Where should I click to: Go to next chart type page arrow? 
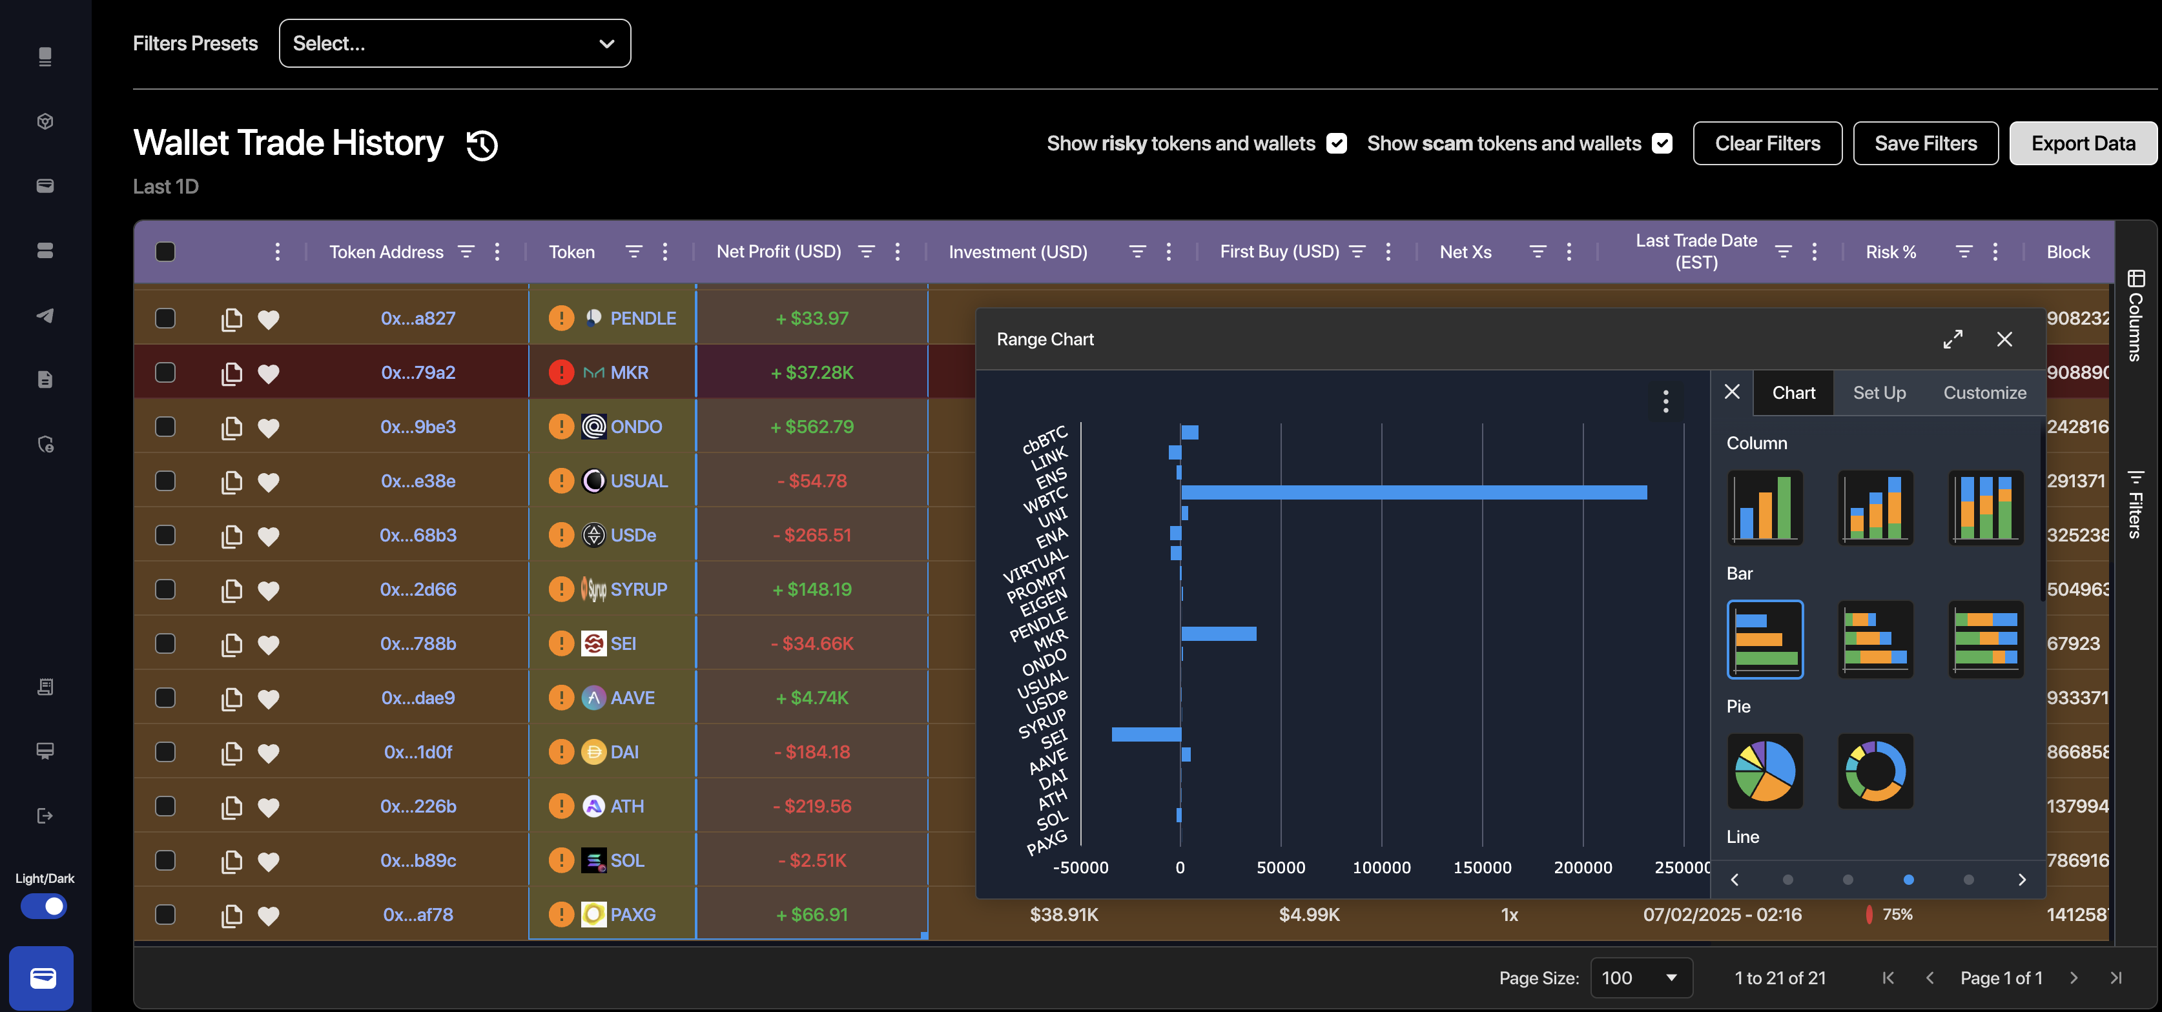click(2022, 880)
